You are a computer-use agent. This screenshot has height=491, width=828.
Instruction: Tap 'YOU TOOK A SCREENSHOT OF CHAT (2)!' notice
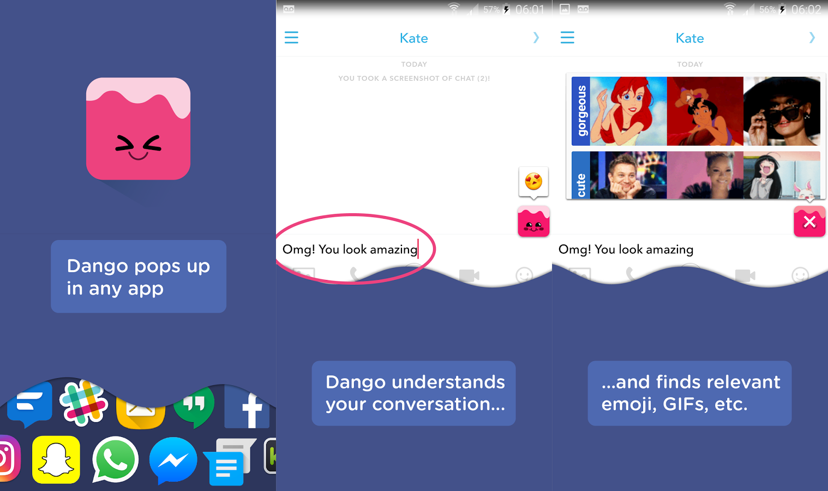(x=414, y=79)
